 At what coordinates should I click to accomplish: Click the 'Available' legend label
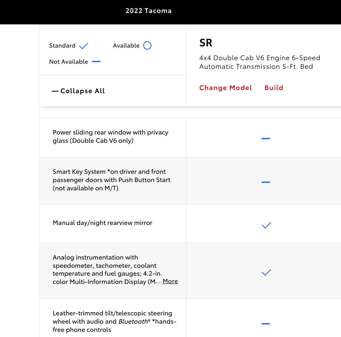coord(126,46)
